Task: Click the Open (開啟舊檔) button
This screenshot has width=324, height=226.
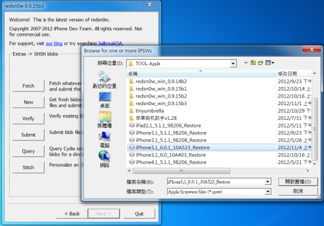Action: pyautogui.click(x=298, y=182)
